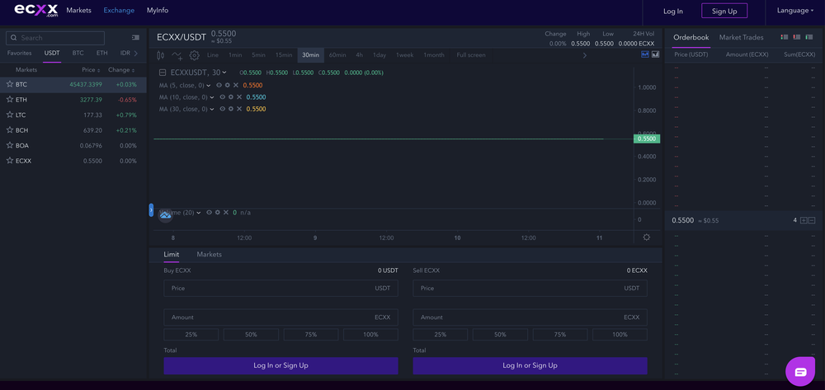Increase orderbook decimal precision plus
825x390 pixels.
pos(804,220)
